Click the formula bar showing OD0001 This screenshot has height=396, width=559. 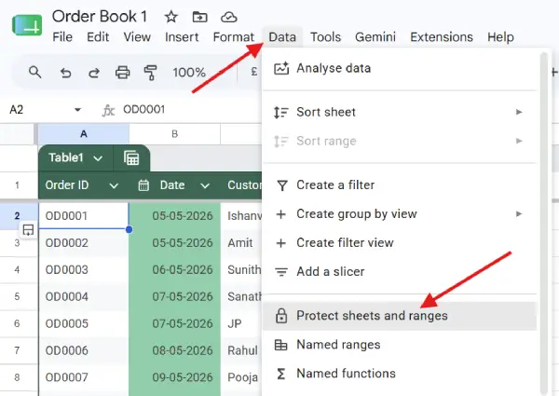coord(144,109)
